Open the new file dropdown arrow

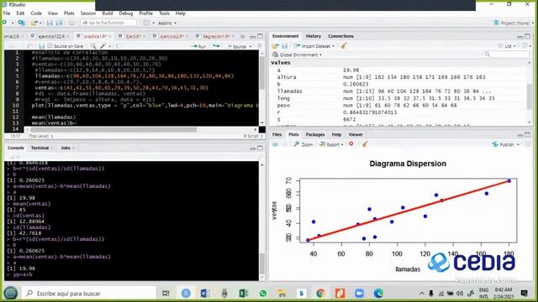pyautogui.click(x=13, y=23)
